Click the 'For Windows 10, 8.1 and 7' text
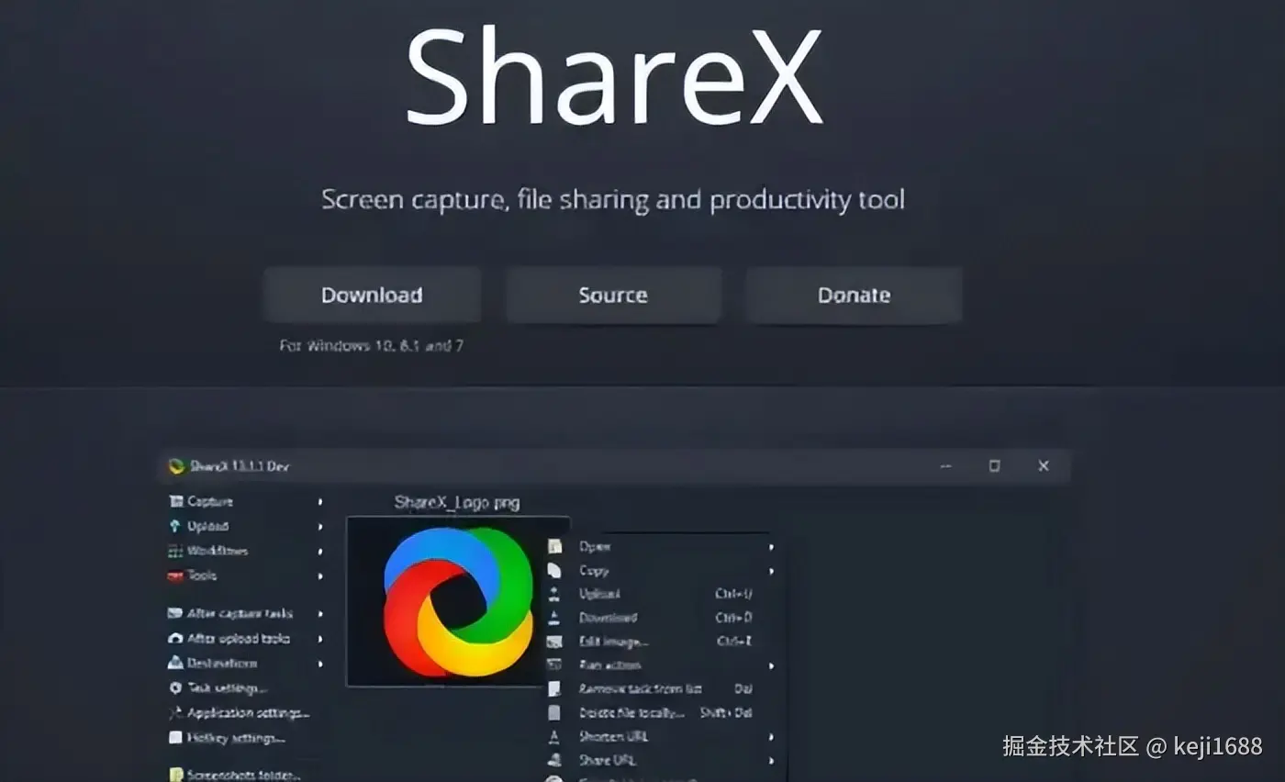Viewport: 1285px width, 782px height. pos(372,346)
